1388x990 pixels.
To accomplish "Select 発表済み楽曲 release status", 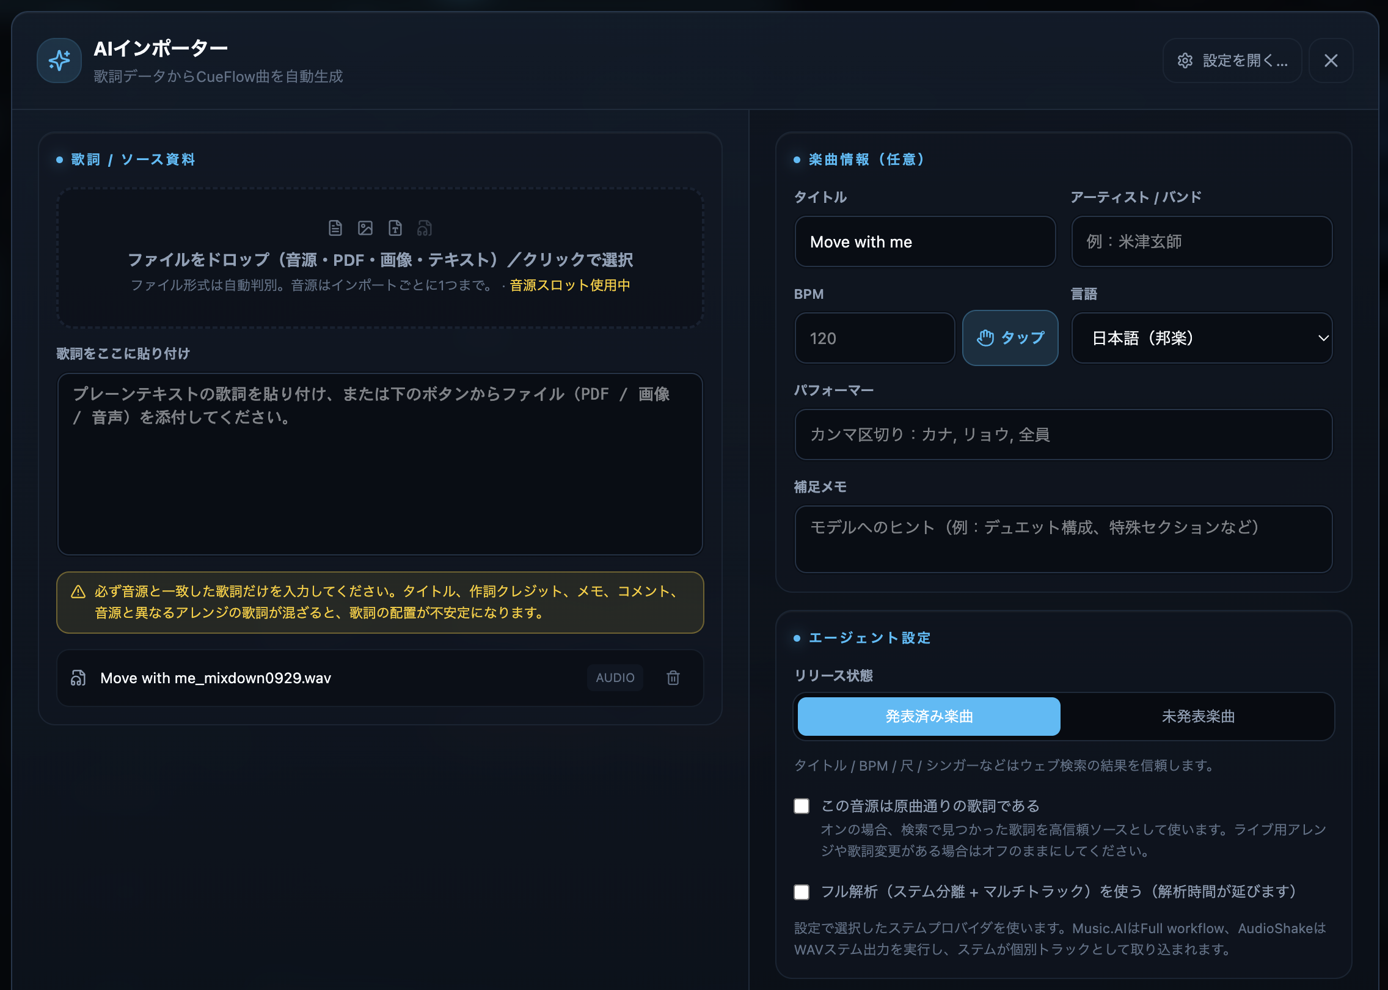I will (x=929, y=716).
